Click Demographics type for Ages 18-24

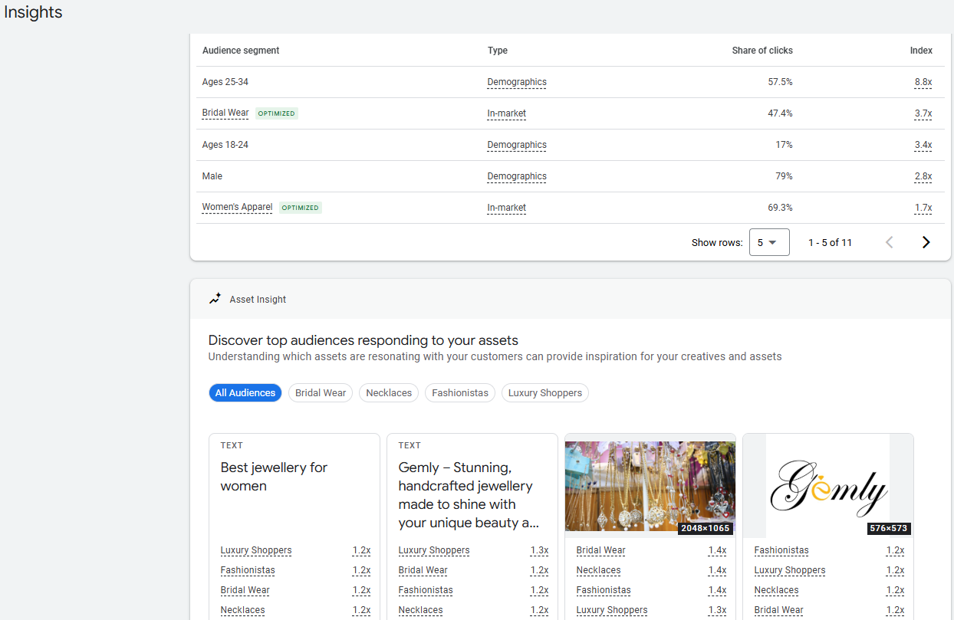coord(517,145)
